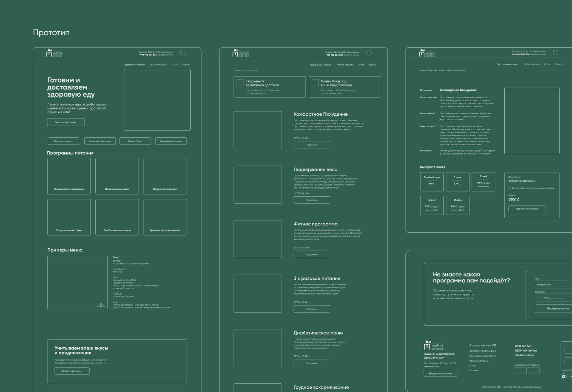Click the malina eco food logo in first mockup
The image size is (572, 392).
54,53
